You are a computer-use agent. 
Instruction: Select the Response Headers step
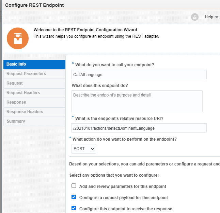pos(34,112)
